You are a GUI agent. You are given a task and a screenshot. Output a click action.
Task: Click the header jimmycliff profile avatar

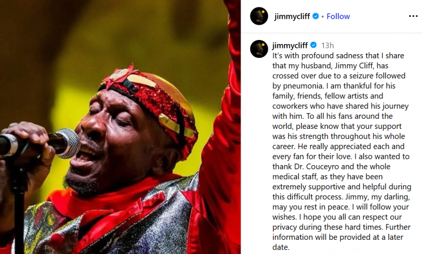[259, 16]
